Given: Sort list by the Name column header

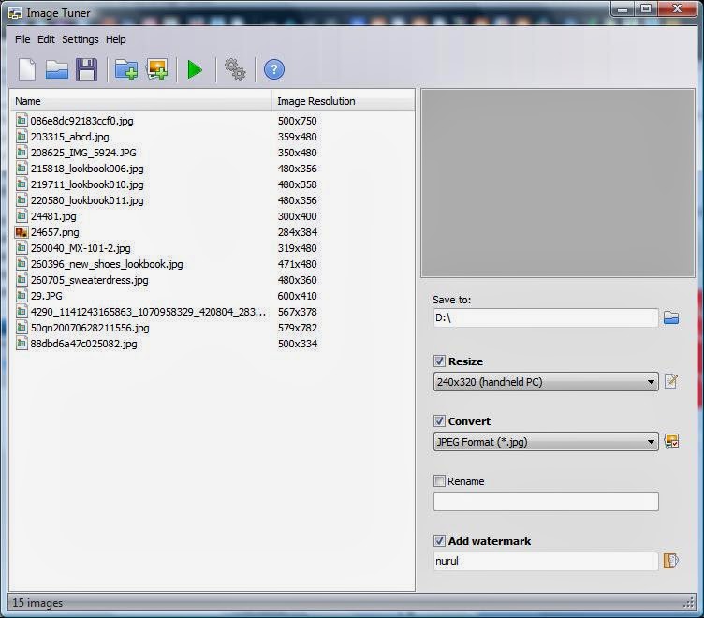Looking at the screenshot, I should click(x=141, y=101).
